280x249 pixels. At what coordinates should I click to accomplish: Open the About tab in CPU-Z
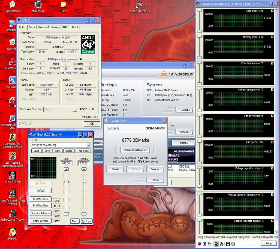tap(75, 27)
